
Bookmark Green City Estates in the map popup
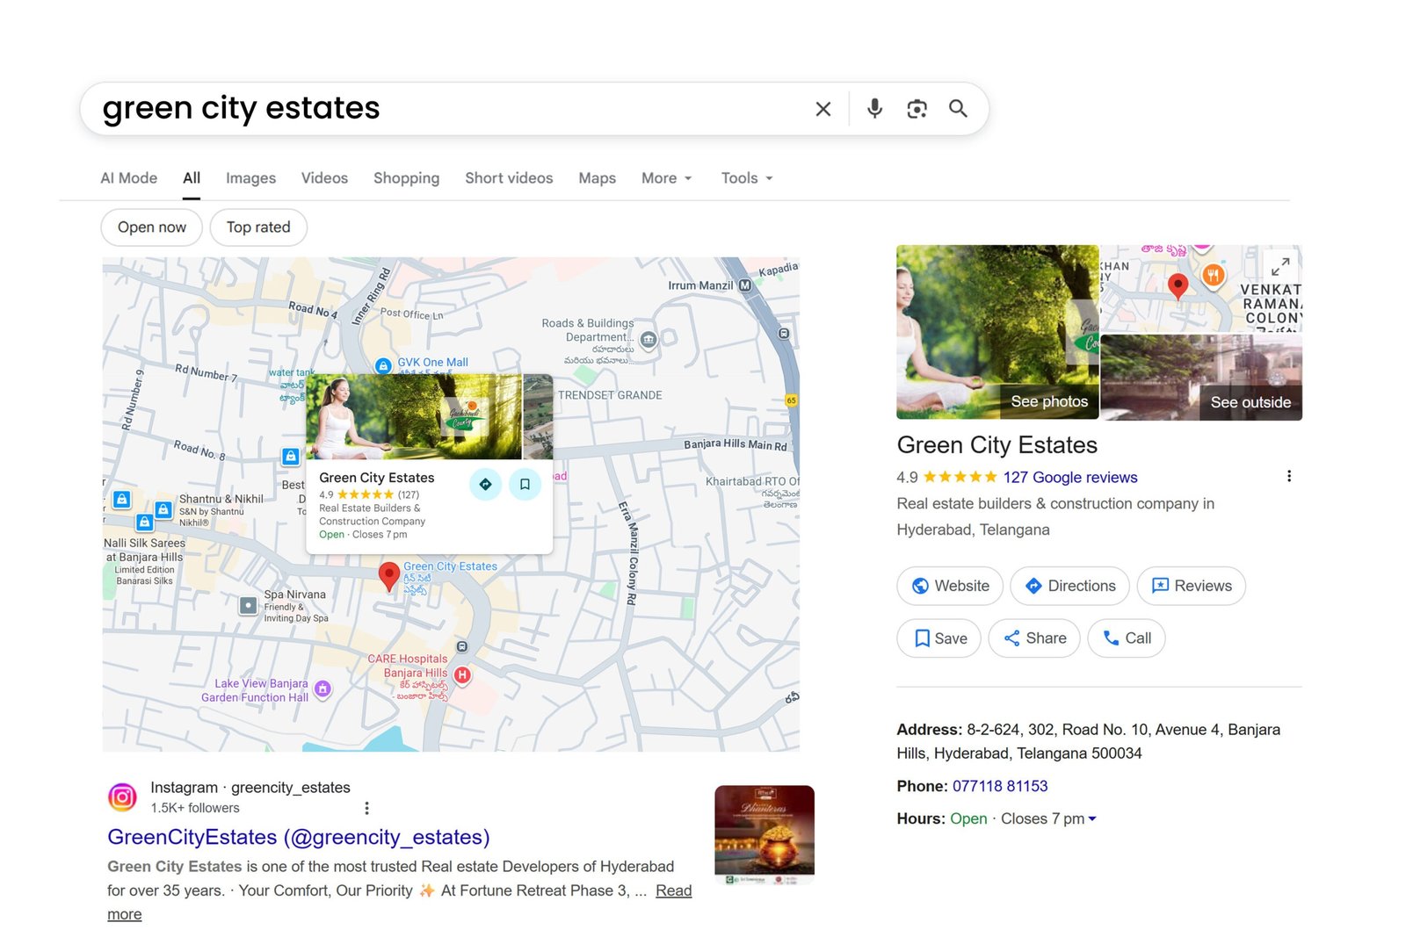pyautogui.click(x=525, y=484)
